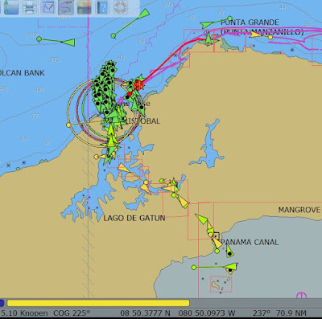The width and height of the screenshot is (322, 319).
Task: Click the Man Overboard lifebuoy icon
Action: (x=120, y=7)
